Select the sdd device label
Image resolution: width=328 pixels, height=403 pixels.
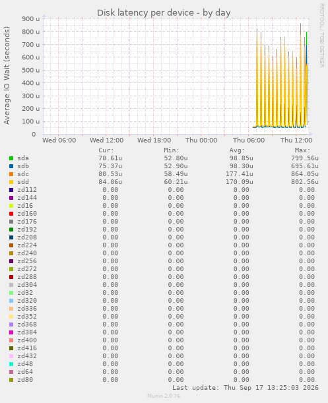[x=23, y=181]
